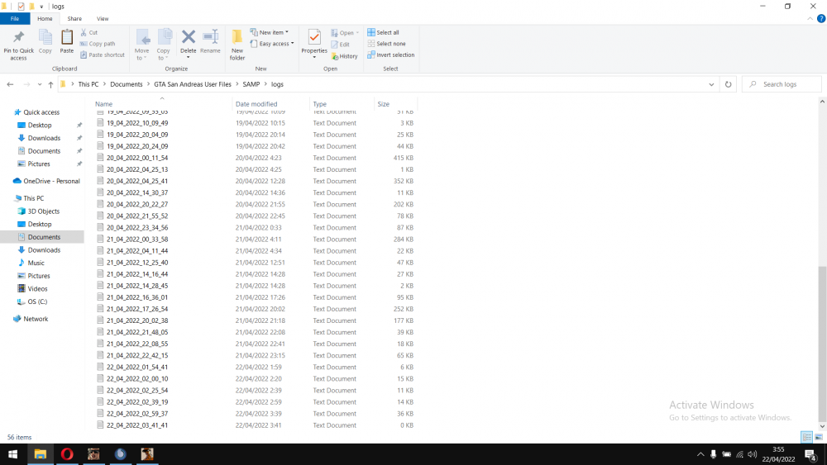
Task: Open Explorer Help question mark
Action: click(820, 18)
